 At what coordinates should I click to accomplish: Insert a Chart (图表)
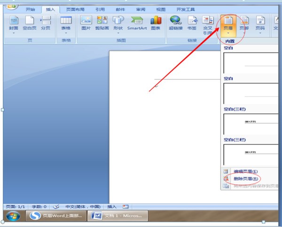(156, 23)
